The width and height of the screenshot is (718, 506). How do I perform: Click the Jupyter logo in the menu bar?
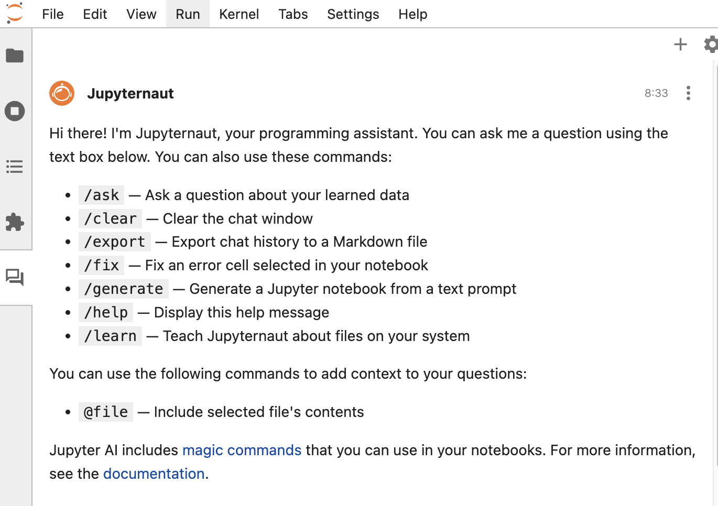click(15, 13)
